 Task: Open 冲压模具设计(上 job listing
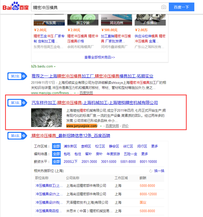49,194
